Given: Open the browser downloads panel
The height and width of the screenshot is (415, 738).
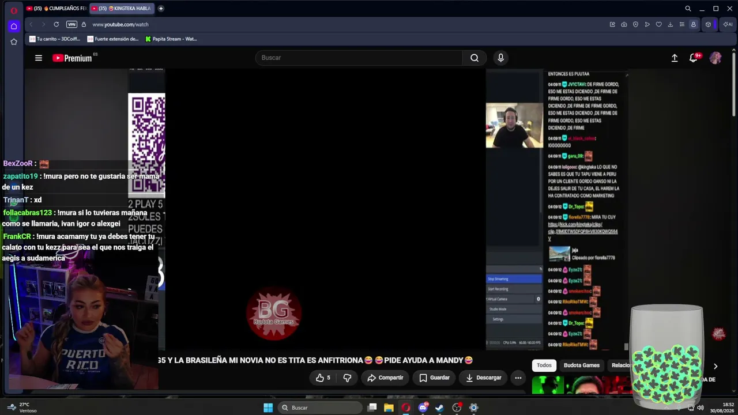Looking at the screenshot, I should (x=670, y=24).
